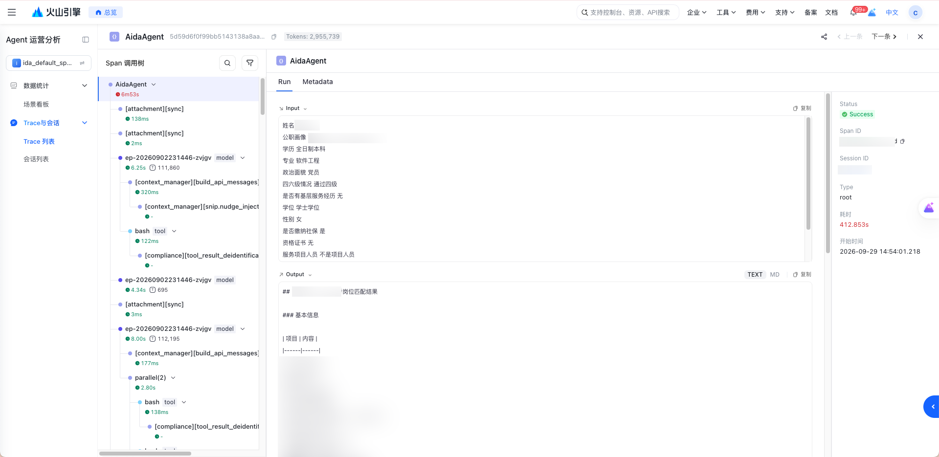The width and height of the screenshot is (939, 457).
Task: Switch output view to MD
Action: (x=775, y=275)
